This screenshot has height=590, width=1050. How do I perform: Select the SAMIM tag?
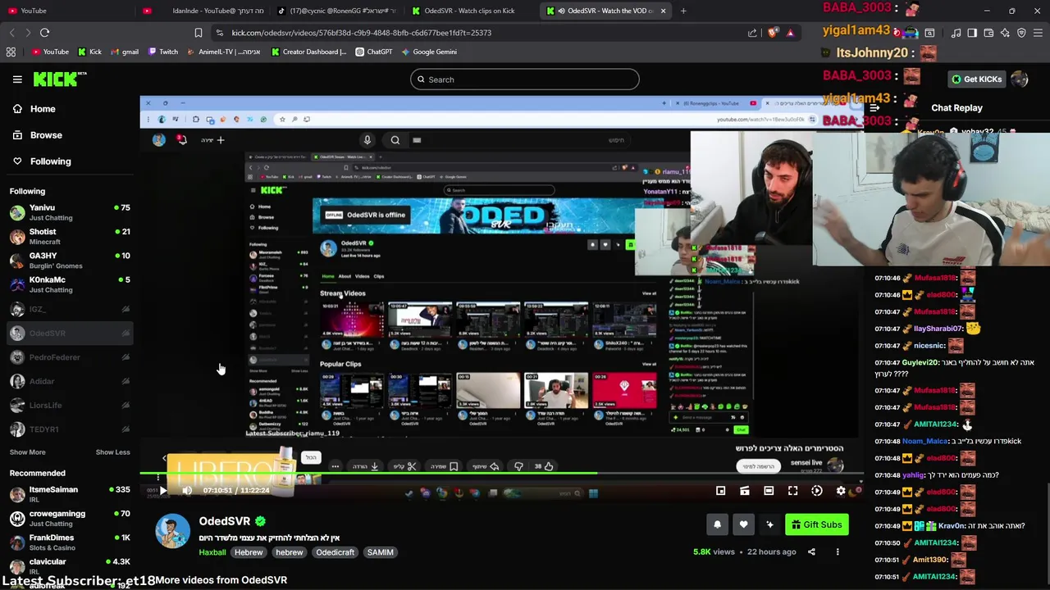[380, 552]
